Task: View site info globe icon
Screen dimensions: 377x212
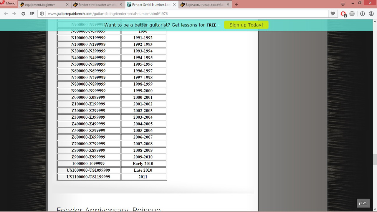Action: (42, 14)
